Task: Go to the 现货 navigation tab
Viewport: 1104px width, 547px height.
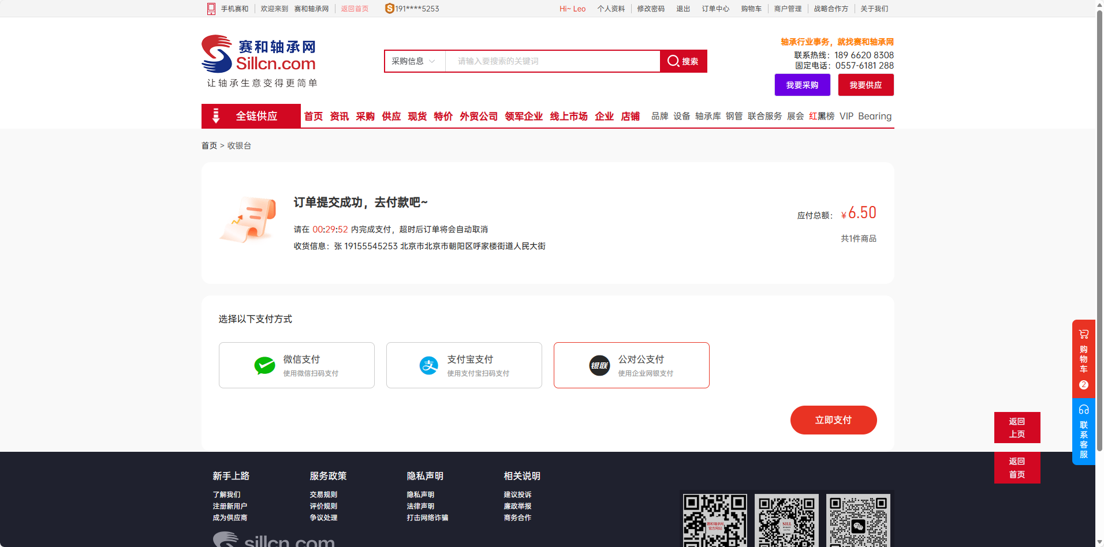Action: pyautogui.click(x=417, y=116)
